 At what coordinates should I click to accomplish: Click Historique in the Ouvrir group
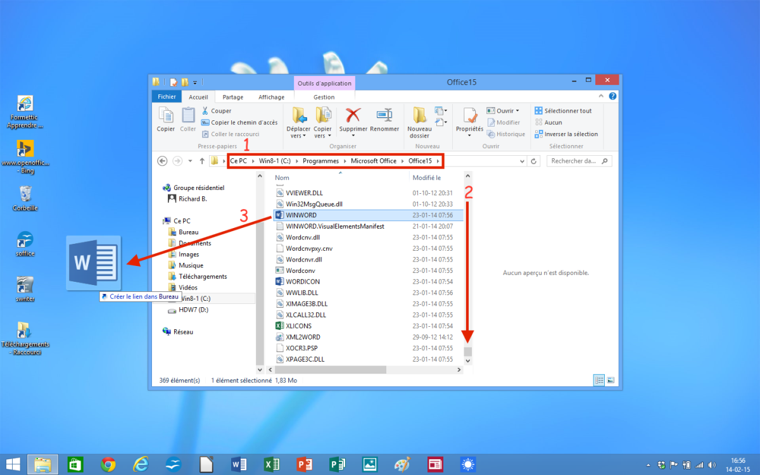pyautogui.click(x=506, y=134)
